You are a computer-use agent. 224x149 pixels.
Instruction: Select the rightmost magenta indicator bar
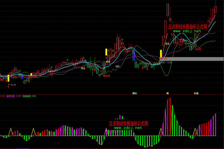(216, 124)
